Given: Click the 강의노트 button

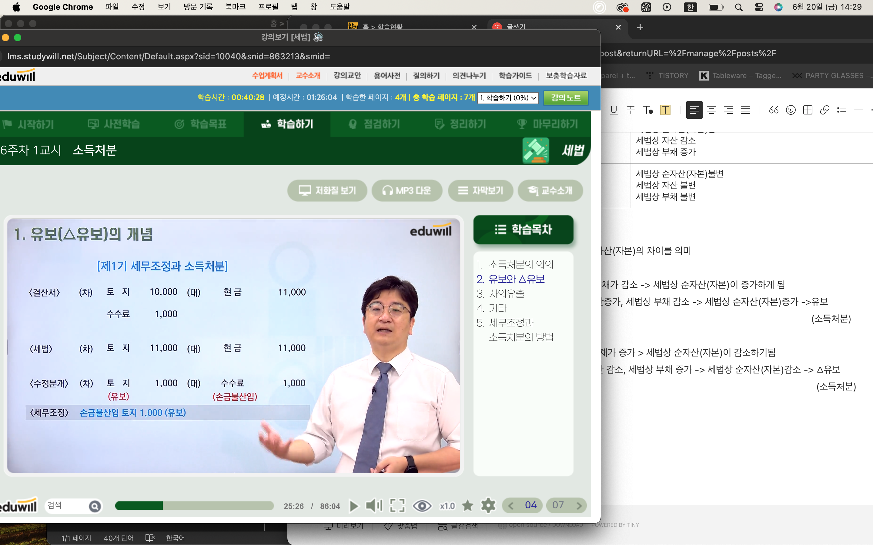Looking at the screenshot, I should [566, 98].
